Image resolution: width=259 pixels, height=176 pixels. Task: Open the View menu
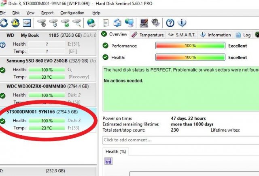30,13
